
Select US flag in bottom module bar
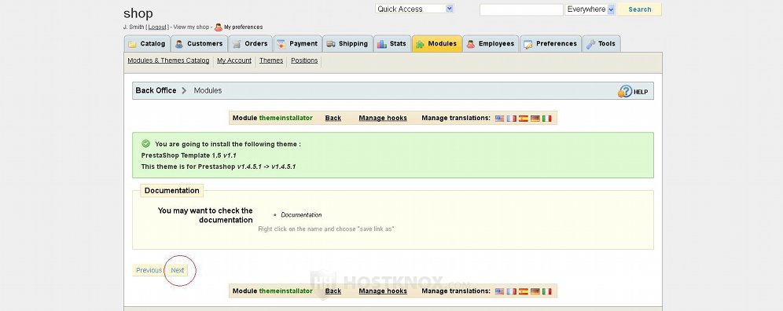[x=499, y=291]
